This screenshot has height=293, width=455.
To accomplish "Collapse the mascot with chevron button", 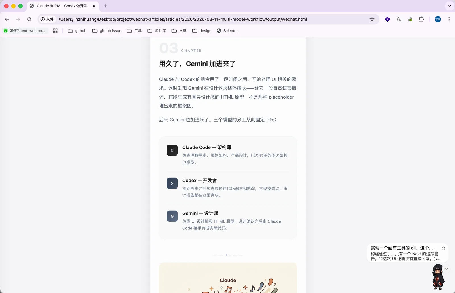I will pyautogui.click(x=446, y=269).
